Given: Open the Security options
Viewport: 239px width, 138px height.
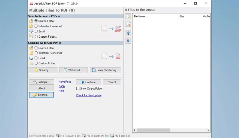Looking at the screenshot, I should [x=43, y=70].
